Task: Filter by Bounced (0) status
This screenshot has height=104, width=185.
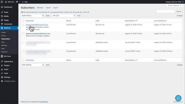Action: (x=77, y=12)
